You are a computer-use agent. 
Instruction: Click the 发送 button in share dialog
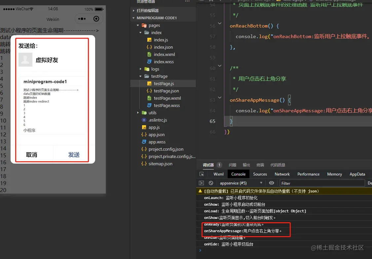(74, 155)
